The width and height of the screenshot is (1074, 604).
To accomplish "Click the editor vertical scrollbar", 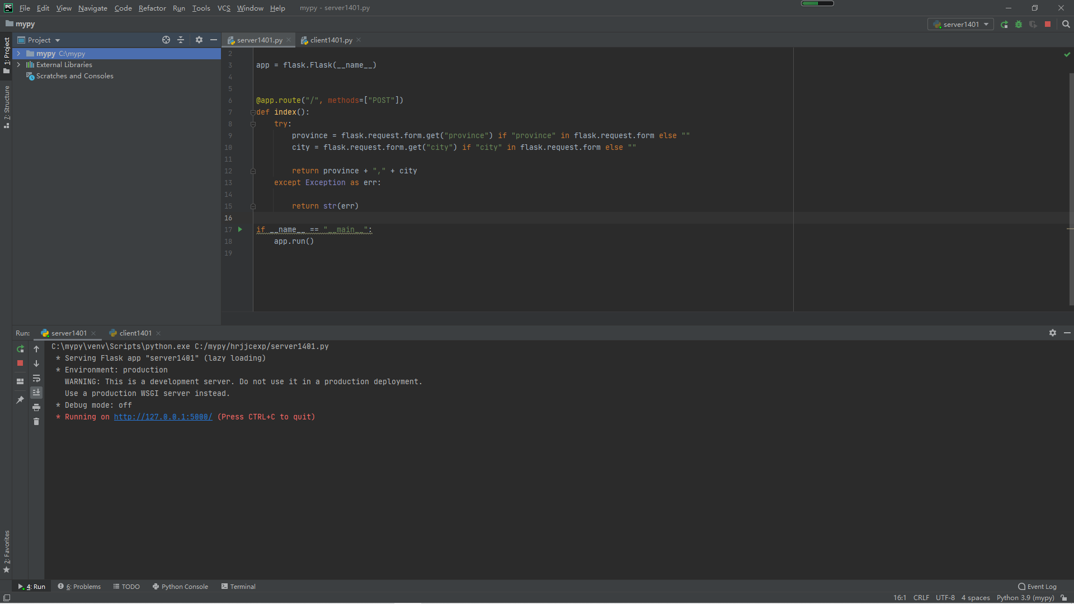I will click(1071, 189).
